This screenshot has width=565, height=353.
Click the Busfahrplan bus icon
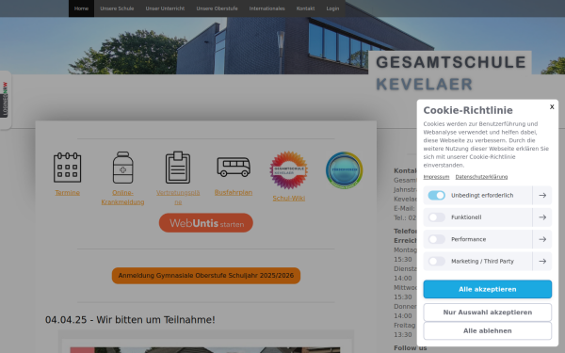[x=234, y=167]
